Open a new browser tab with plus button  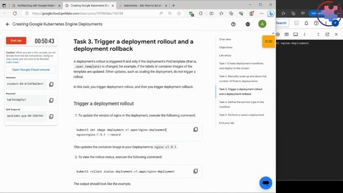click(174, 5)
